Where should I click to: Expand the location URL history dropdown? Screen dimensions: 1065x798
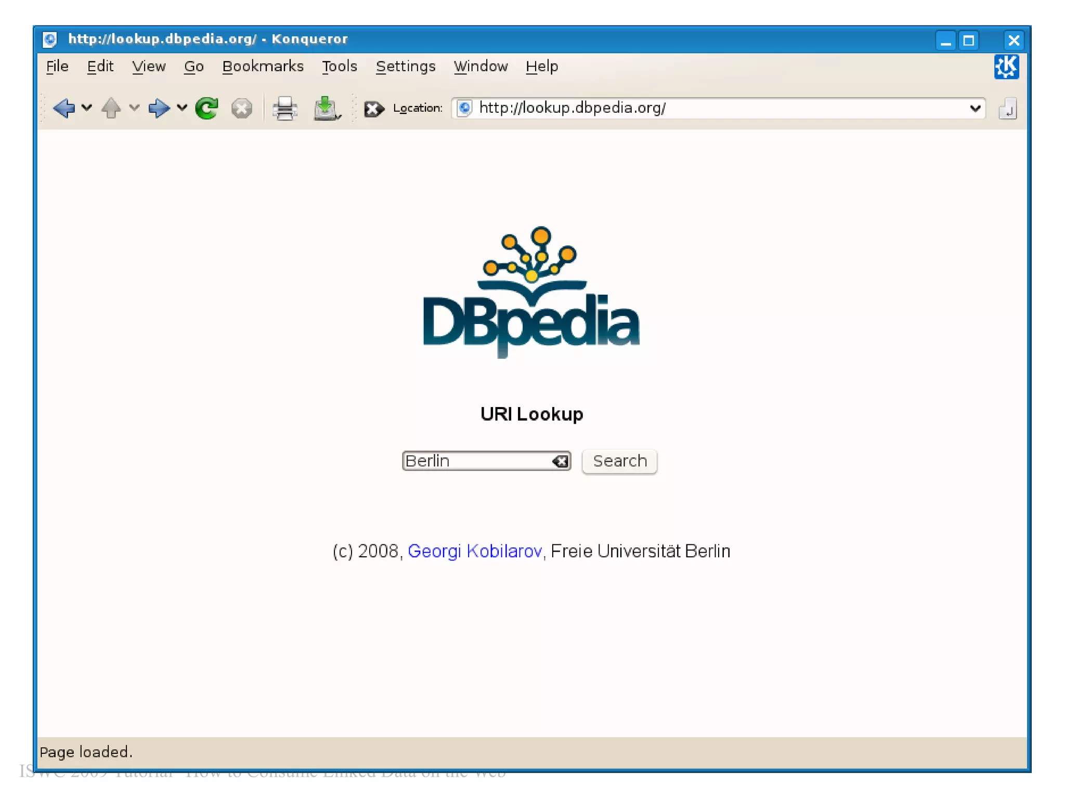pyautogui.click(x=975, y=108)
